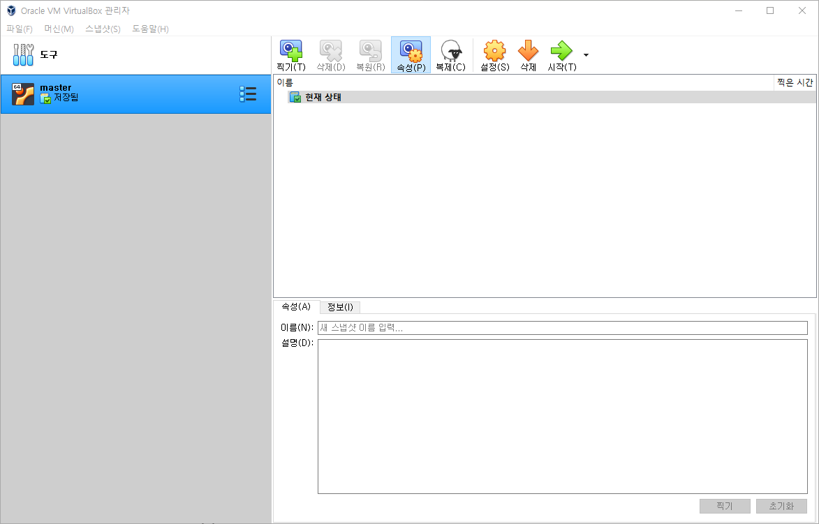Click the master VM OS icon
This screenshot has height=524, width=819.
pos(23,94)
